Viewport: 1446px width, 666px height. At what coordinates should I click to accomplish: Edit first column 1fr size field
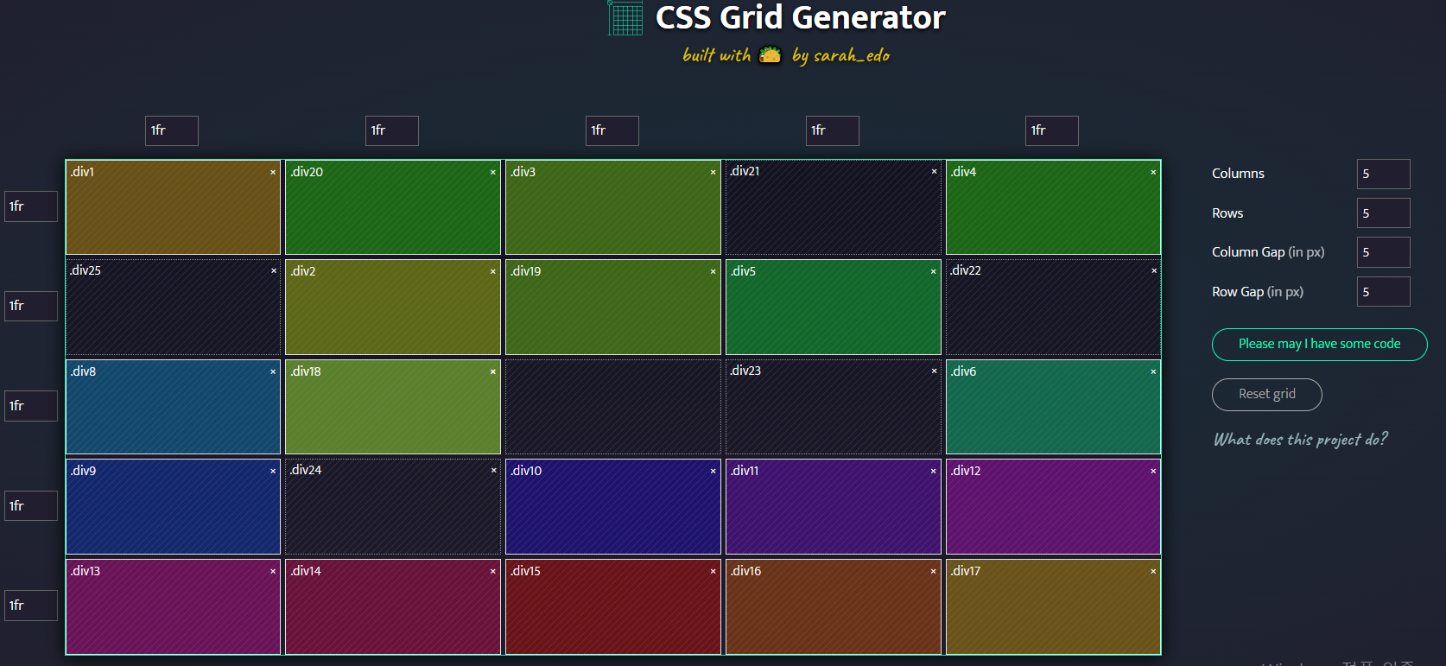[172, 130]
